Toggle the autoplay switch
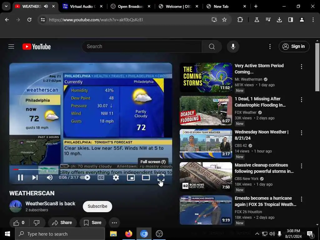This screenshot has width=320, height=240. (85, 177)
